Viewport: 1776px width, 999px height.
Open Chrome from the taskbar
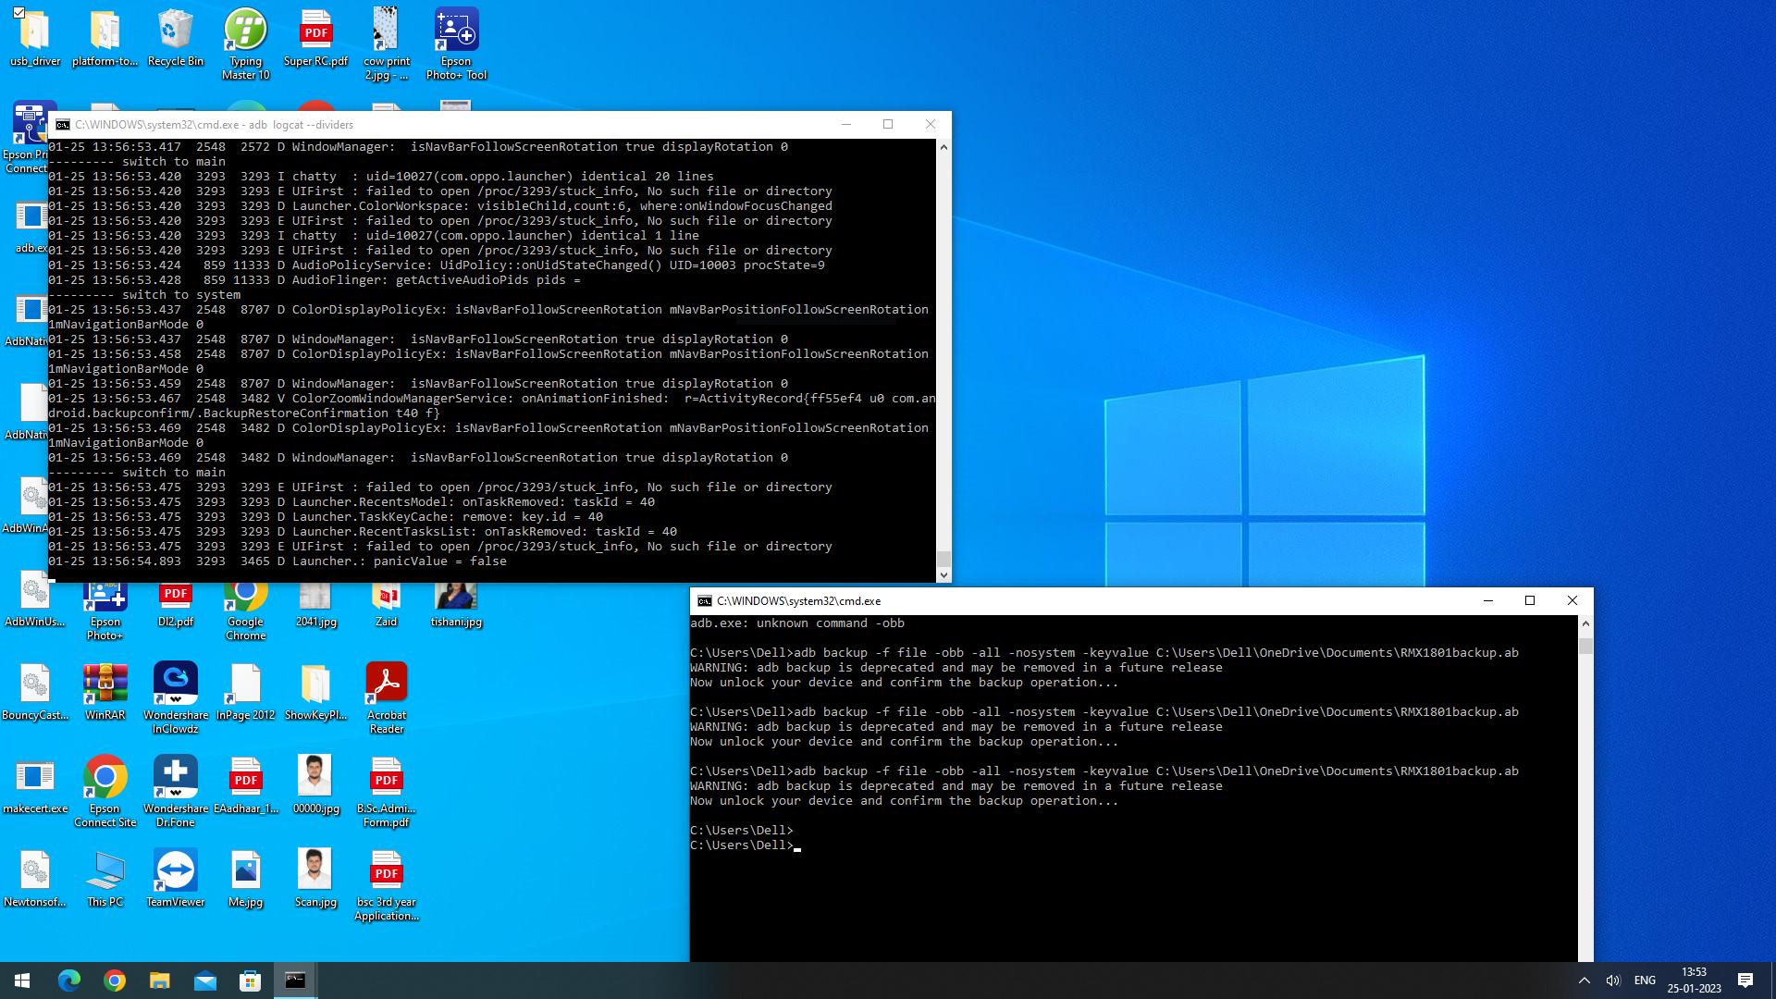[114, 980]
